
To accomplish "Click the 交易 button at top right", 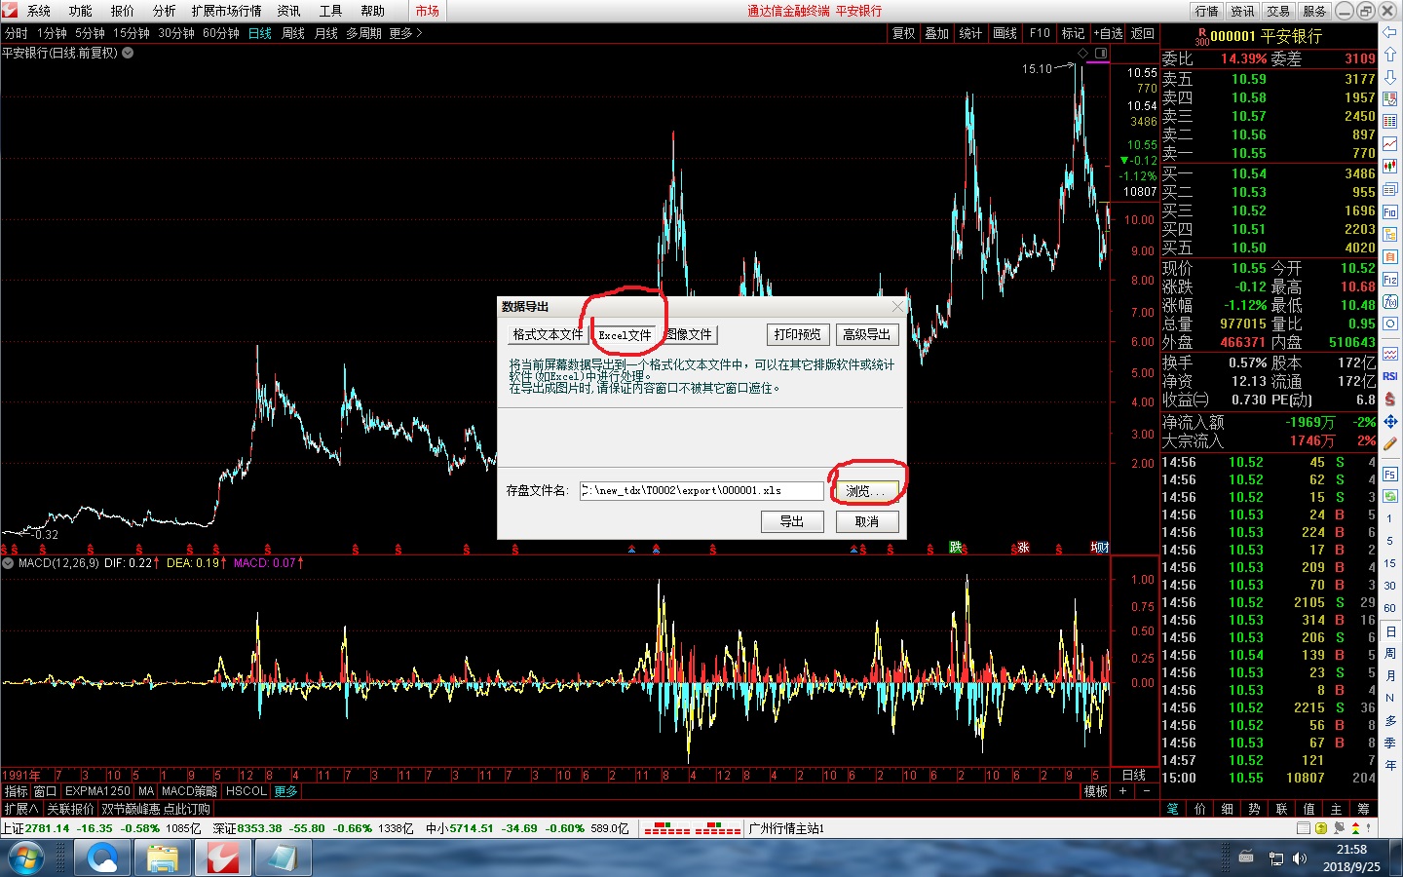I will [1278, 11].
